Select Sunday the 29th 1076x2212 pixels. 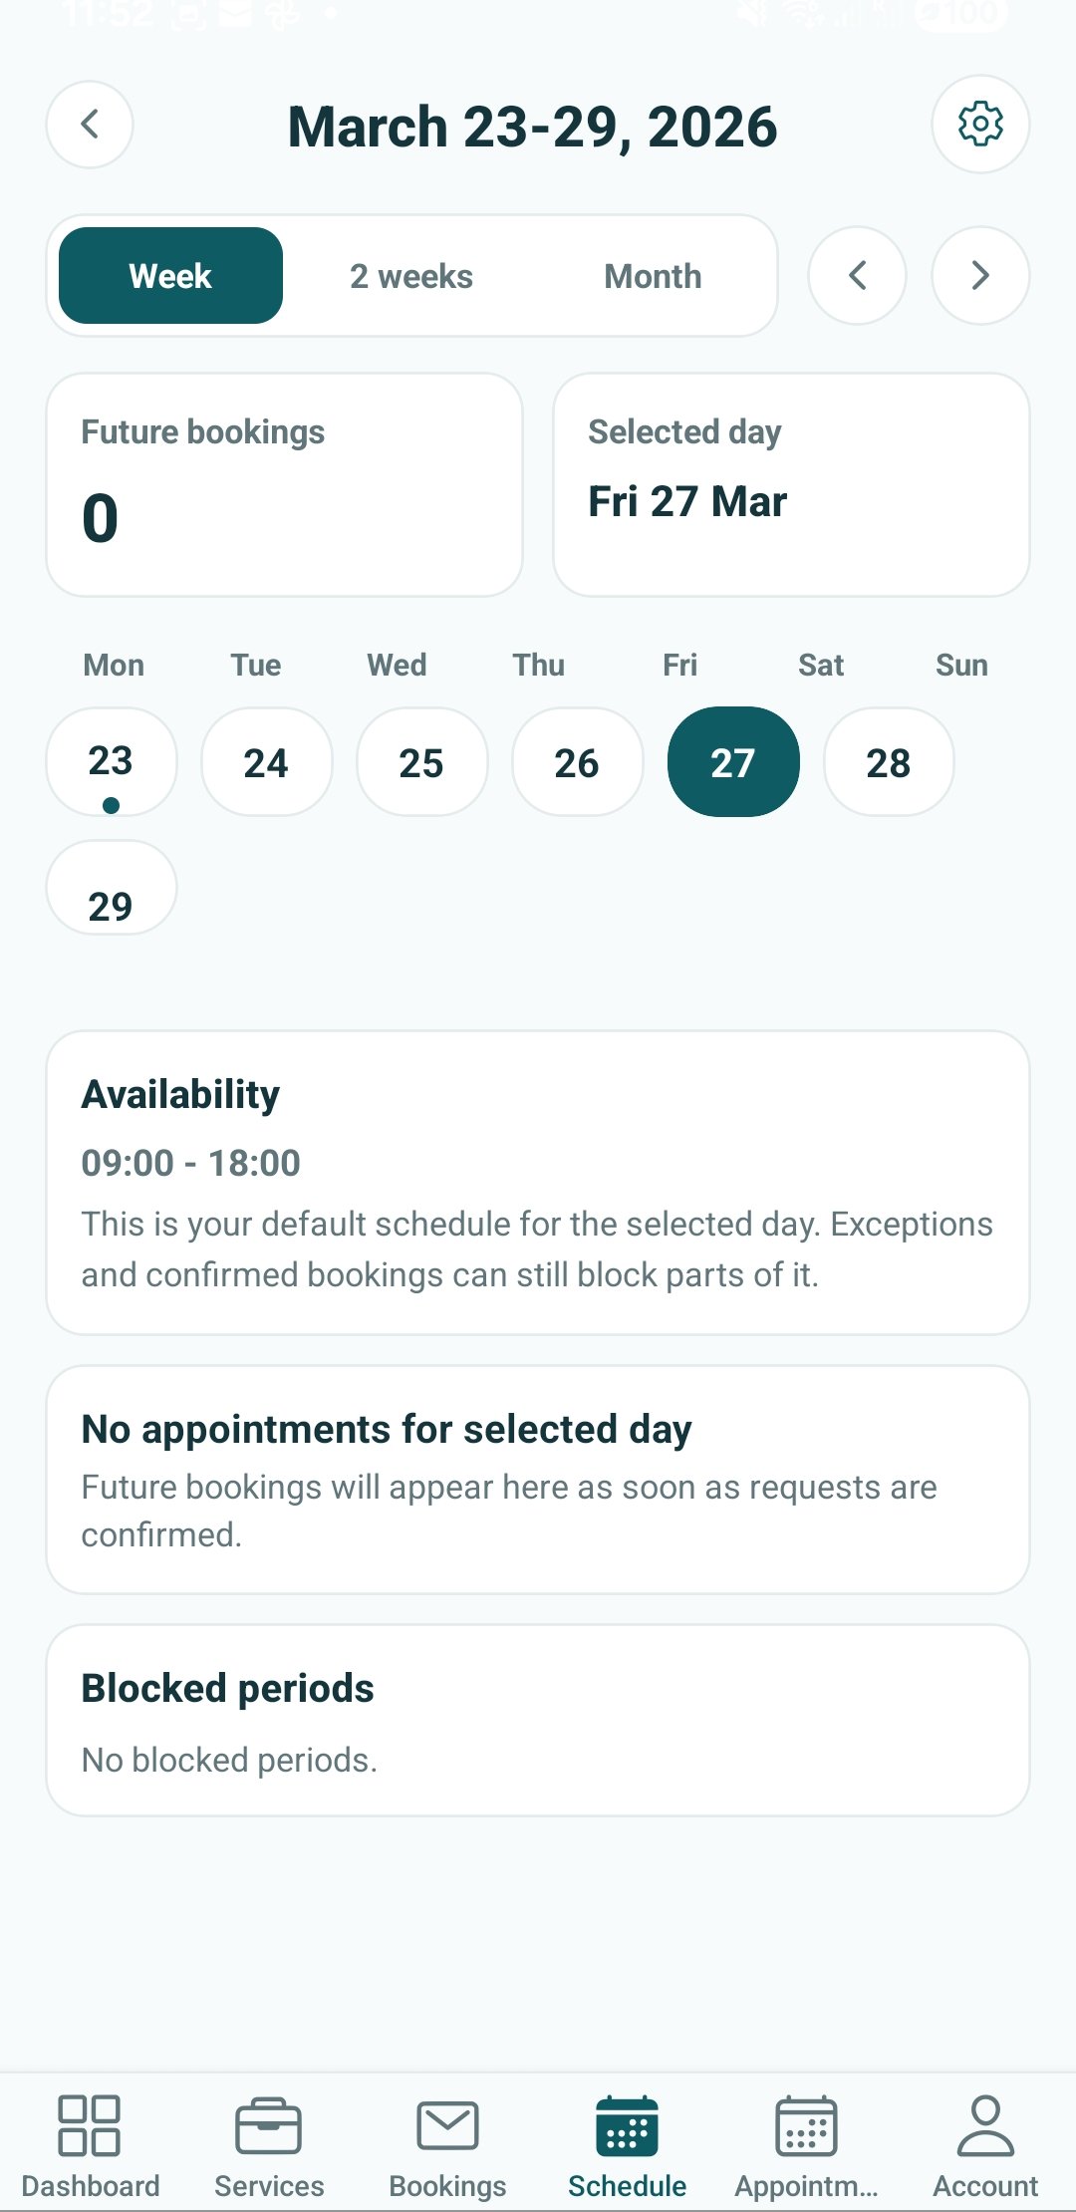112,887
